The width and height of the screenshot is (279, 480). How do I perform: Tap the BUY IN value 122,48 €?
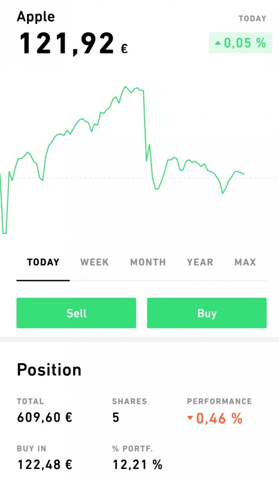point(45,464)
